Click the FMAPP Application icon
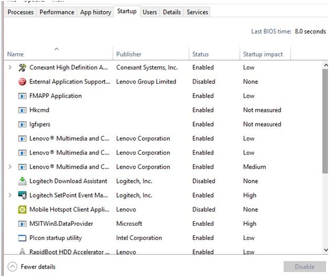The width and height of the screenshot is (329, 277). (22, 96)
